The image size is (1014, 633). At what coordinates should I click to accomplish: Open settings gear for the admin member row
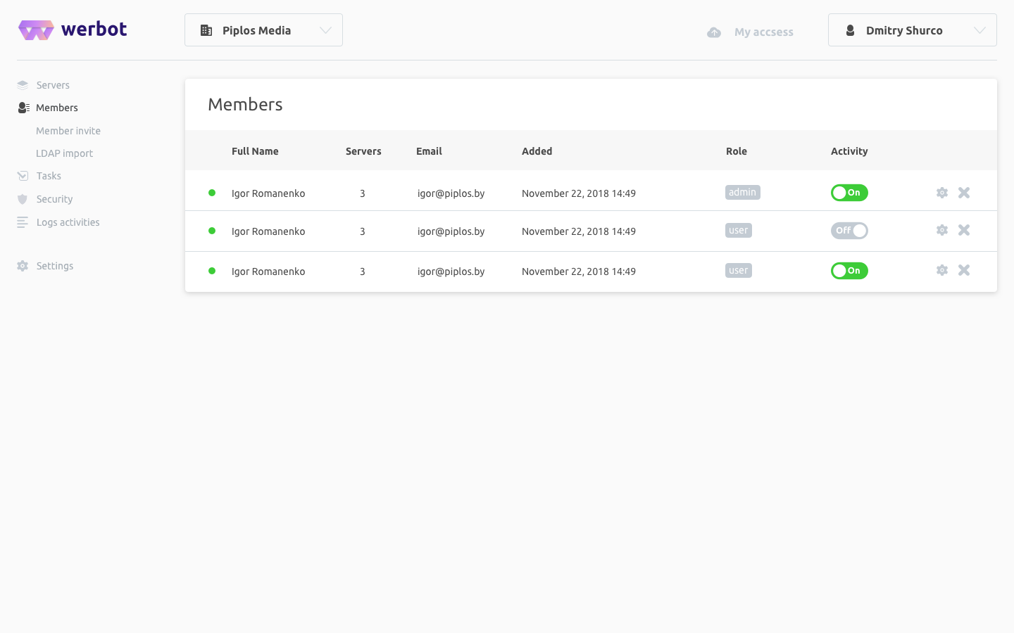pyautogui.click(x=942, y=193)
